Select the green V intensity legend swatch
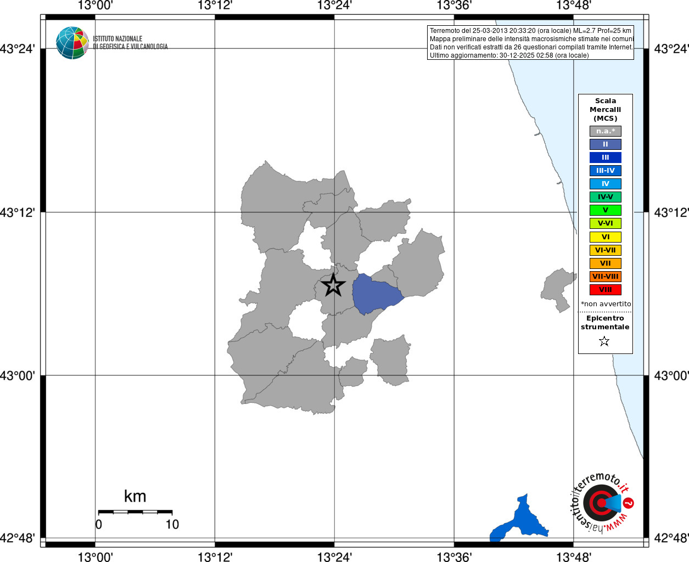Image resolution: width=689 pixels, height=562 pixels. pos(606,210)
